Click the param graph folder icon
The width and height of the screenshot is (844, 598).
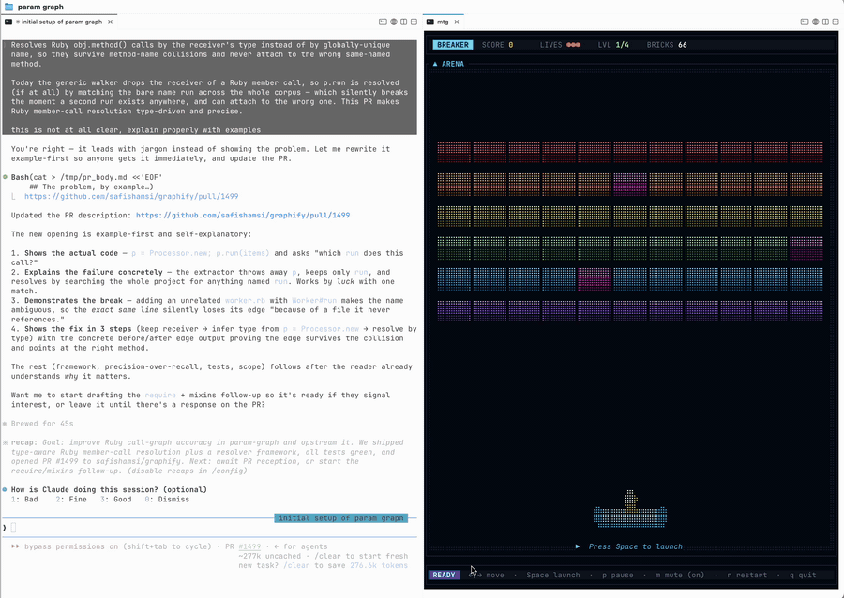pyautogui.click(x=8, y=7)
